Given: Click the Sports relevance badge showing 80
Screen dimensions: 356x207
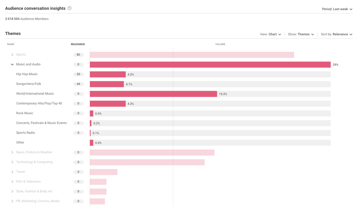Looking at the screenshot, I should pos(78,55).
